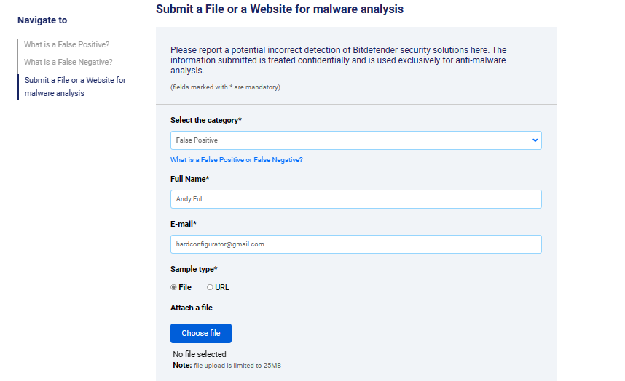Click the 25MB file upload limit note
625x381 pixels.
[x=227, y=365]
